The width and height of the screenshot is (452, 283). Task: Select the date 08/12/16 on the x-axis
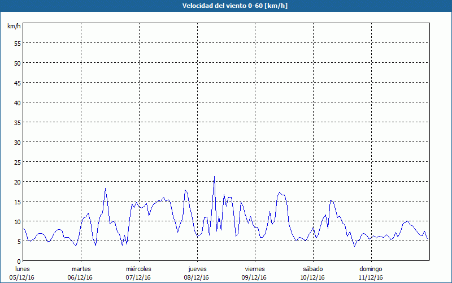click(x=197, y=277)
